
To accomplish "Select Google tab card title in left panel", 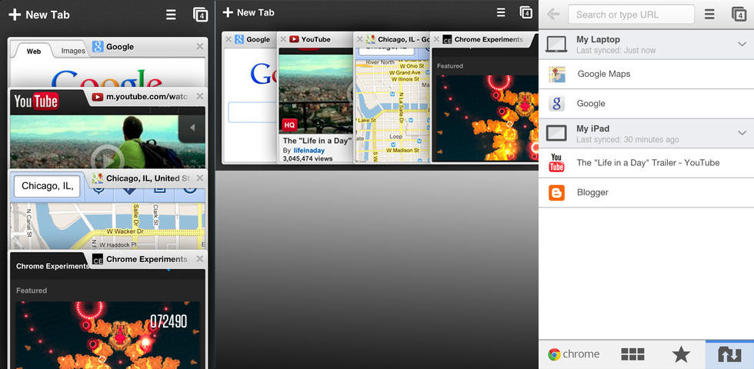I will (120, 47).
